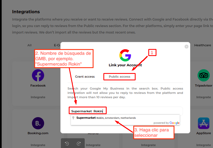The width and height of the screenshot is (213, 148).
Task: Click the Booking.com logo icon
Action: click(38, 123)
